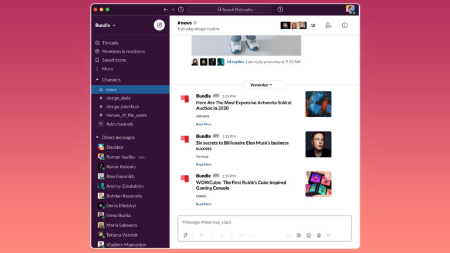Click the send message arrow icon
The width and height of the screenshot is (450, 253).
tap(329, 235)
